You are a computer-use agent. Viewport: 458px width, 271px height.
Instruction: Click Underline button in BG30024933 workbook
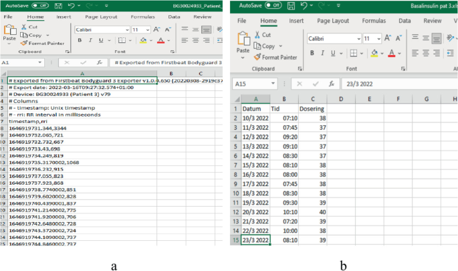101,41
